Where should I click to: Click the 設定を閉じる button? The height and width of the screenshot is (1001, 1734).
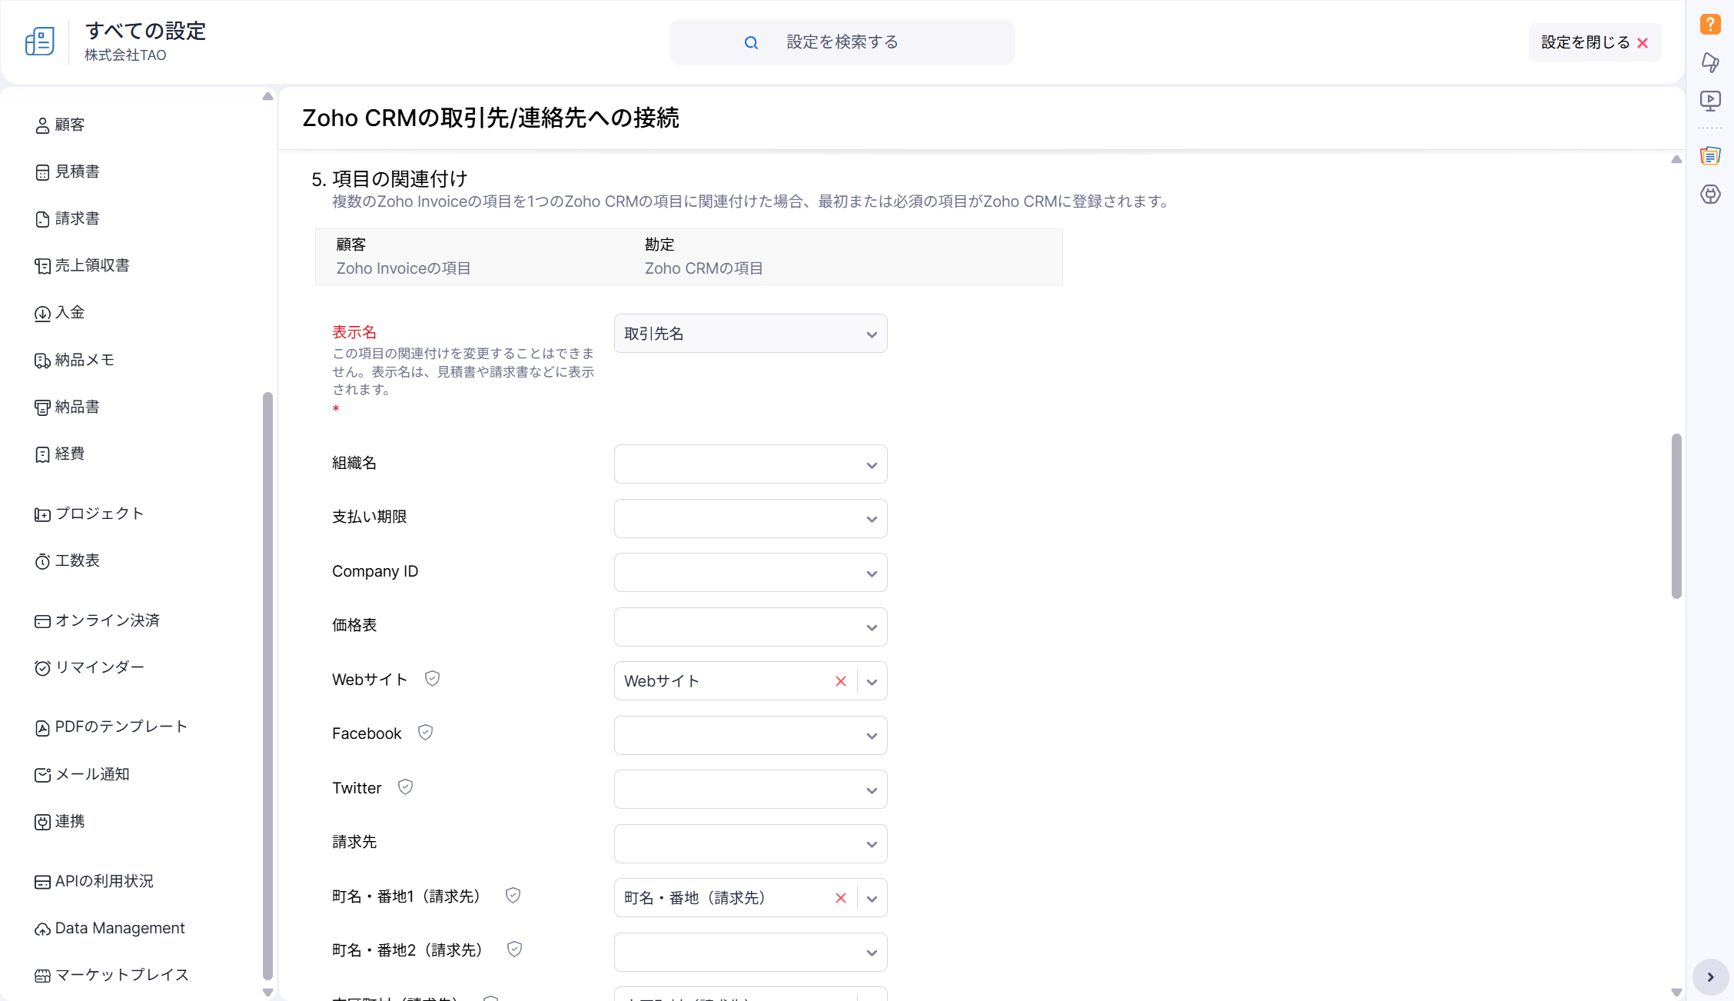click(x=1593, y=42)
